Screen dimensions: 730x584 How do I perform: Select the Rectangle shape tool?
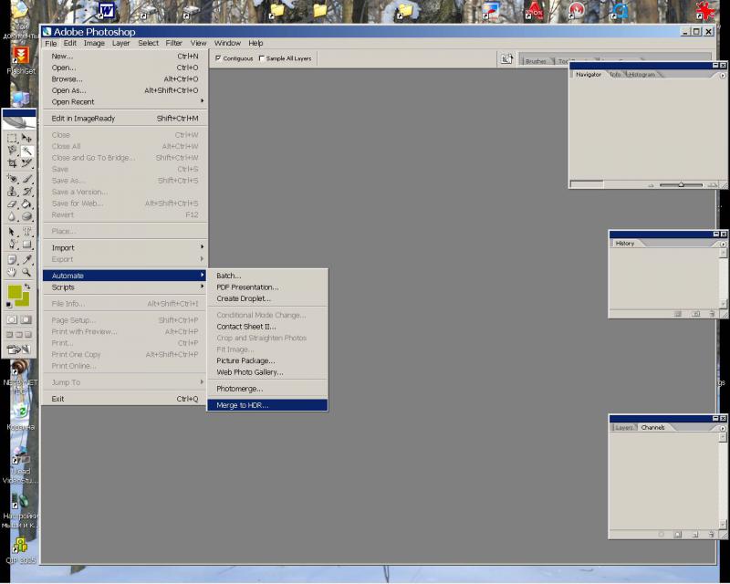[x=27, y=245]
